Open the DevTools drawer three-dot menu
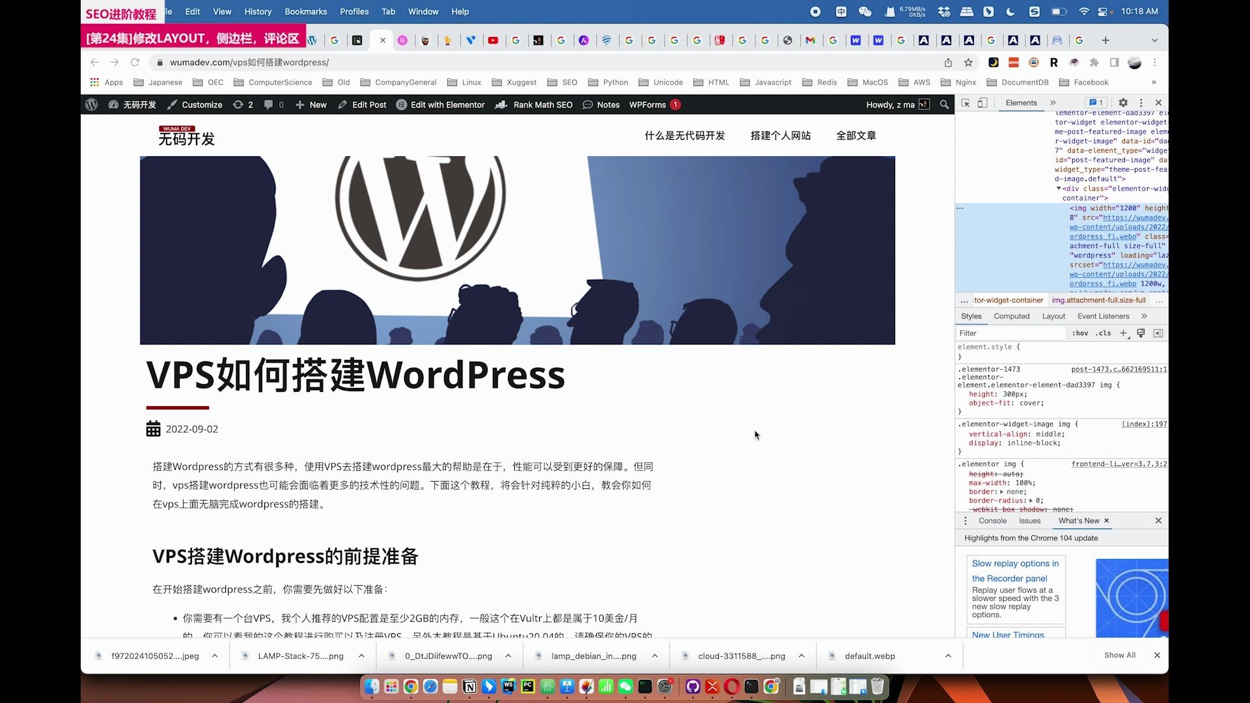 [965, 521]
